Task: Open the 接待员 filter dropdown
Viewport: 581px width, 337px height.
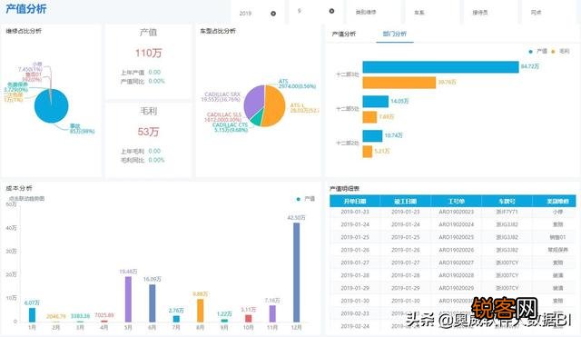Action: click(x=490, y=12)
